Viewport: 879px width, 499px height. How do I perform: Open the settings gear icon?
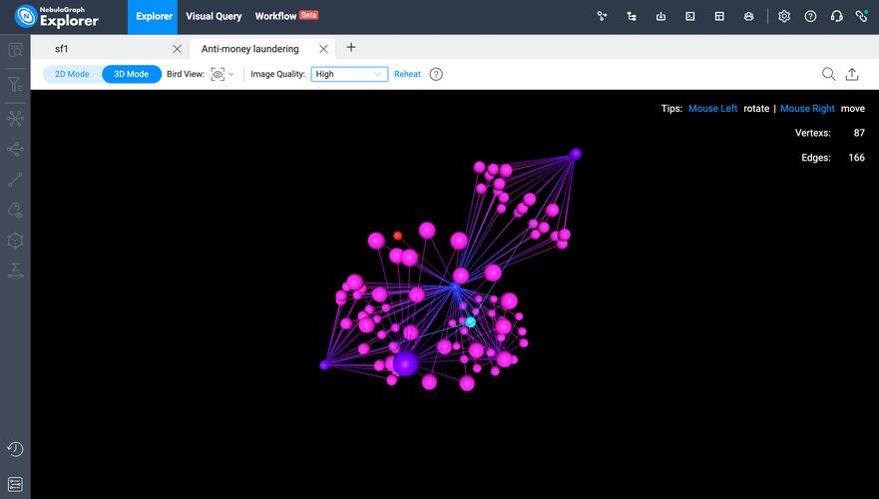[x=783, y=16]
